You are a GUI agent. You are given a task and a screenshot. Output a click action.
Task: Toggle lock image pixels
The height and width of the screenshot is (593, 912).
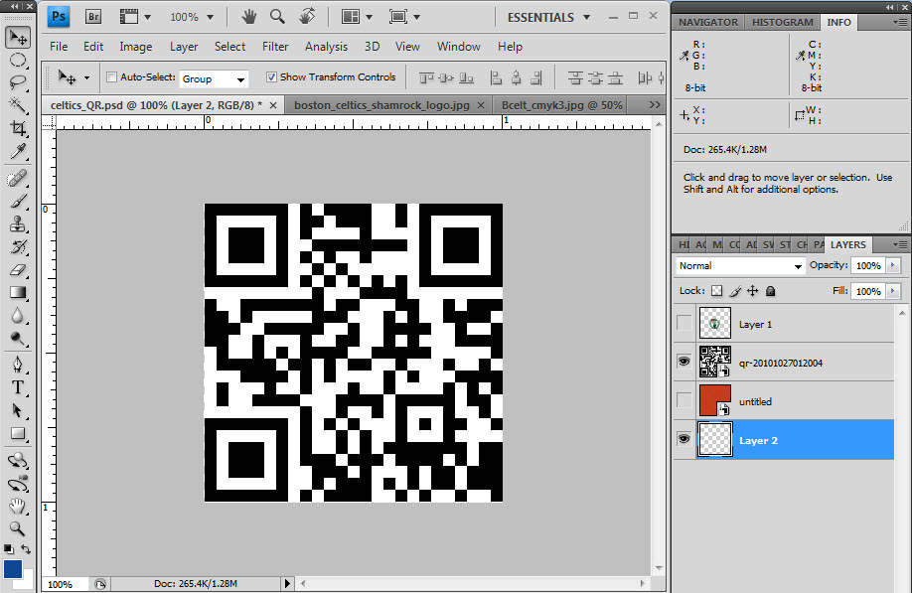click(735, 291)
